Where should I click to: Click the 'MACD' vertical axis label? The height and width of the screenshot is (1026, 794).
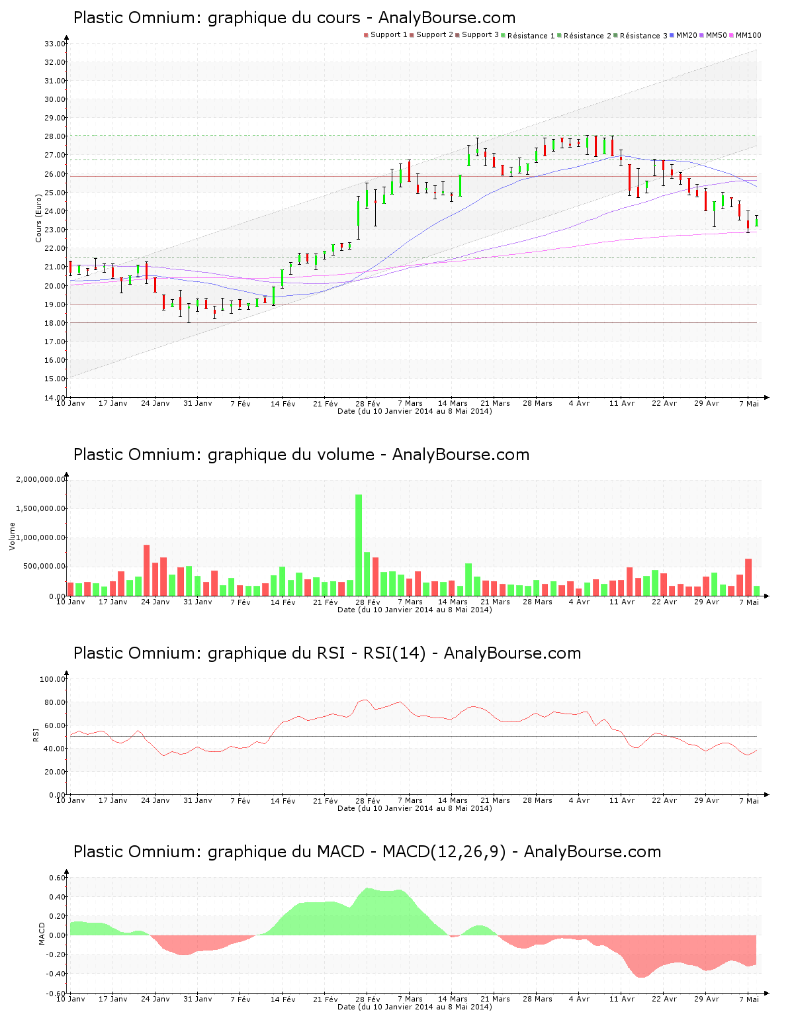pos(42,933)
